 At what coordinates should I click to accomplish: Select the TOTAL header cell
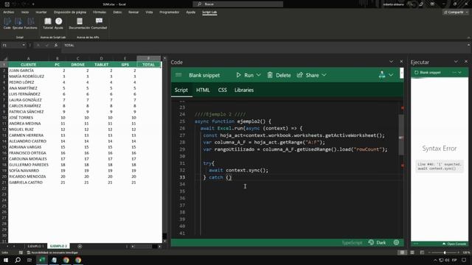[149, 65]
